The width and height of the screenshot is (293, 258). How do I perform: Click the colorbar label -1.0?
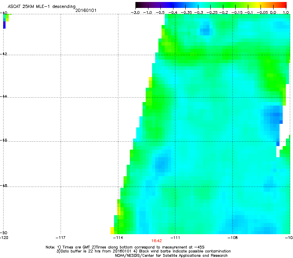pyautogui.click(x=148, y=13)
